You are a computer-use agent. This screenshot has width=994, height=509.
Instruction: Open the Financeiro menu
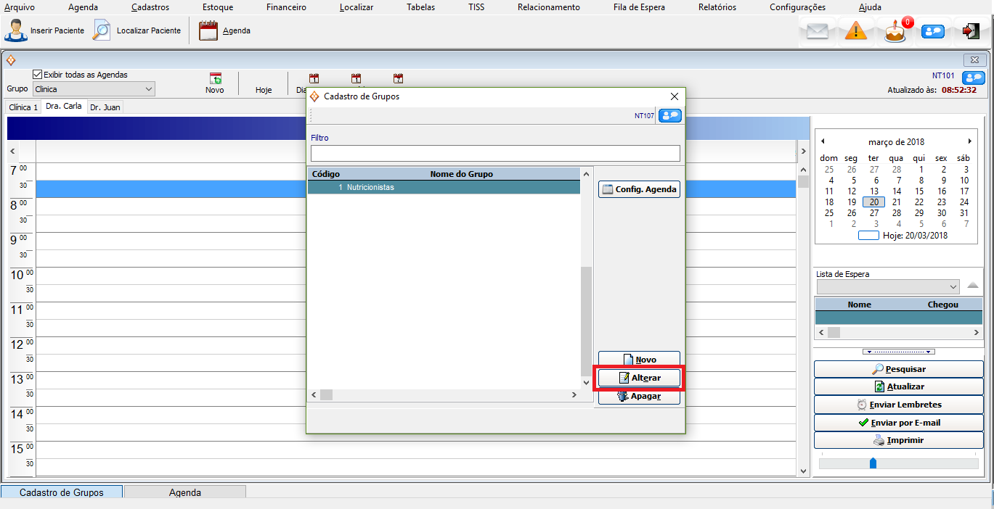(286, 7)
